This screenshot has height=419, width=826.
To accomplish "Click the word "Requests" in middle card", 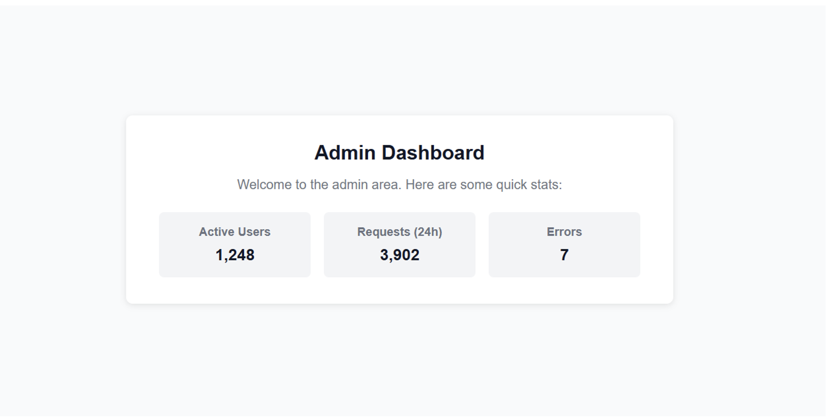I will pos(383,232).
